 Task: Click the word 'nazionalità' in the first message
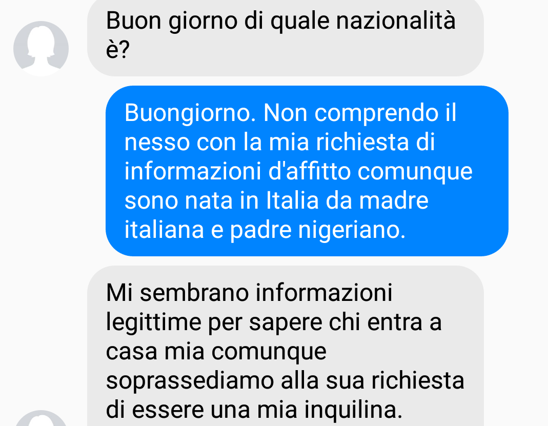click(x=396, y=21)
